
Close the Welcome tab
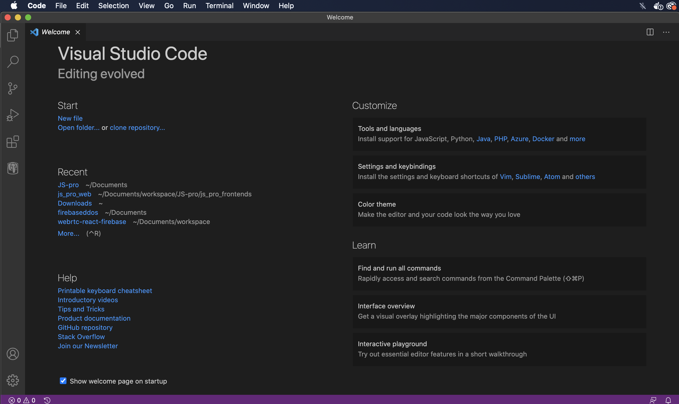77,32
